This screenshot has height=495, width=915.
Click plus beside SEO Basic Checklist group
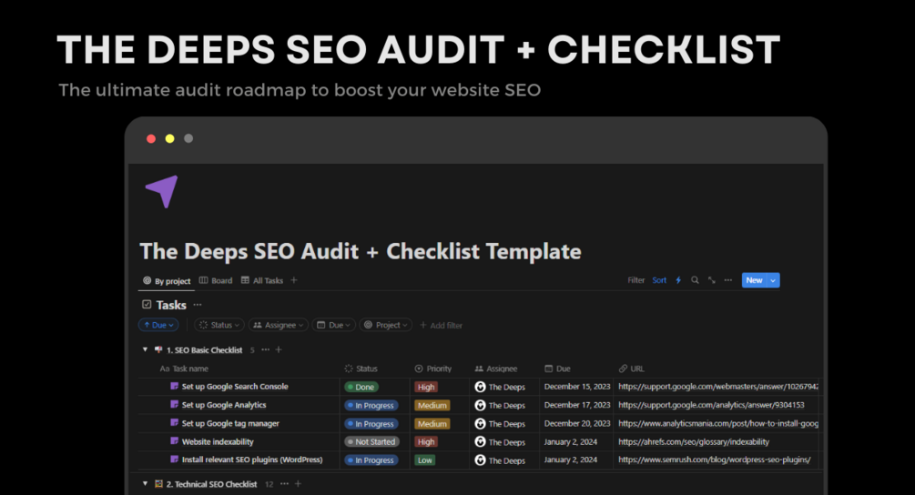[279, 349]
